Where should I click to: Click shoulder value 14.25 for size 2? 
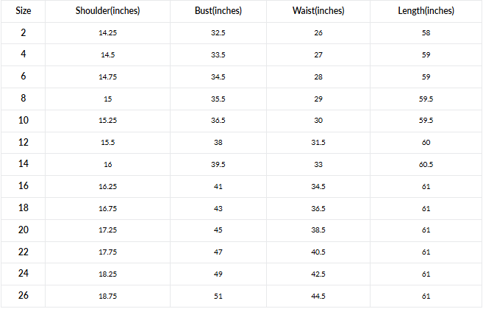(x=107, y=33)
